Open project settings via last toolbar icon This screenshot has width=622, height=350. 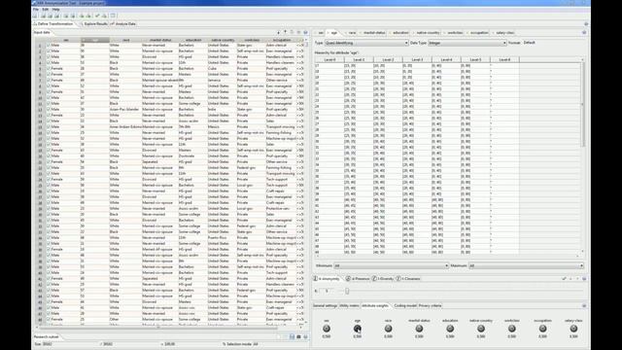[113, 16]
